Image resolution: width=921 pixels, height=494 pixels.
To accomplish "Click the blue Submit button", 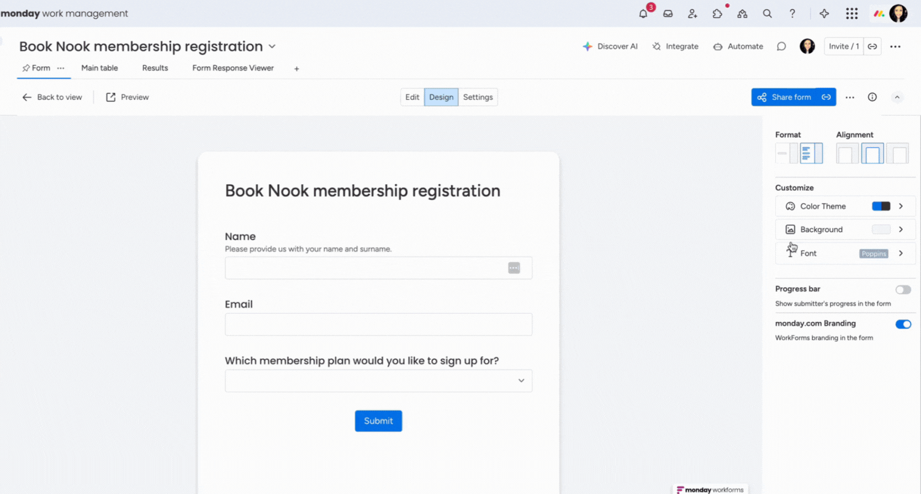I will tap(378, 421).
